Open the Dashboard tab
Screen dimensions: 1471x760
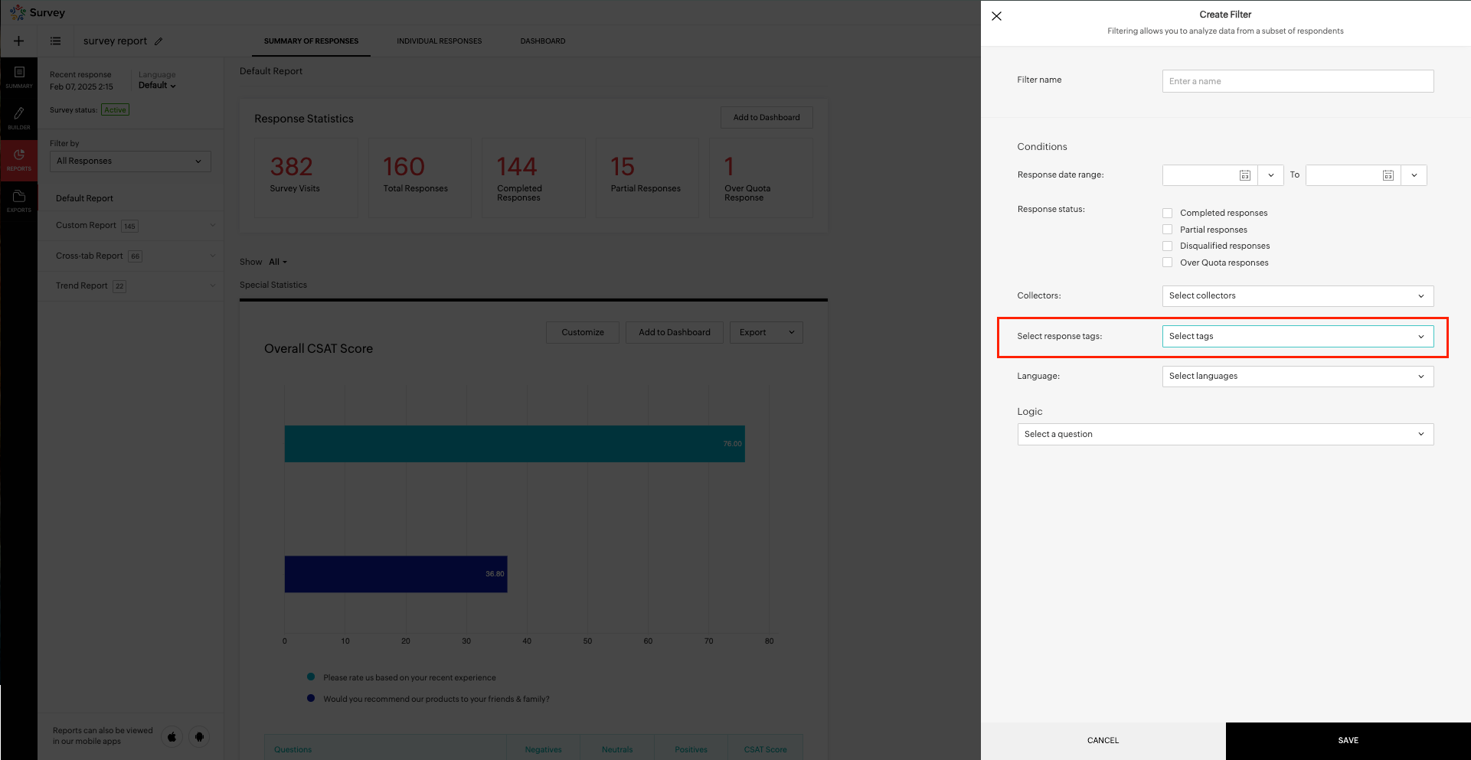[542, 41]
